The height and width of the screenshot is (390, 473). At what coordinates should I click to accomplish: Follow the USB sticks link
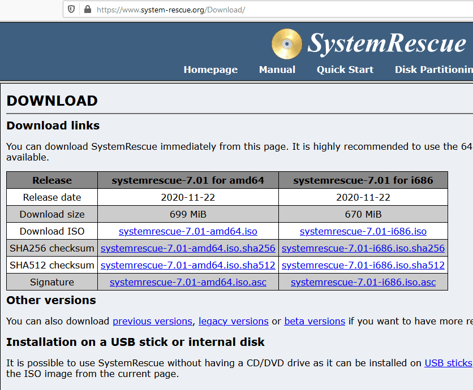pyautogui.click(x=448, y=363)
